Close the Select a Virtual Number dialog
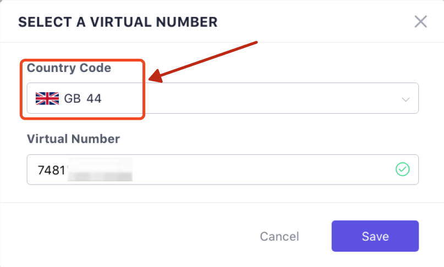Screen dimensions: 444x267 click(421, 22)
